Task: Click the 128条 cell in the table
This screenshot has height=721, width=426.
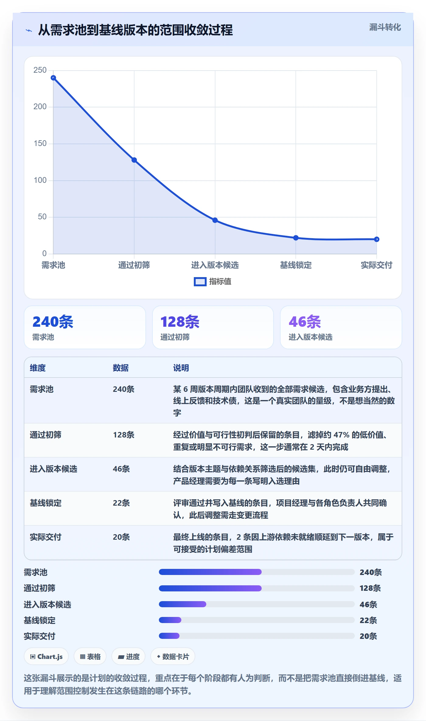Action: (124, 435)
